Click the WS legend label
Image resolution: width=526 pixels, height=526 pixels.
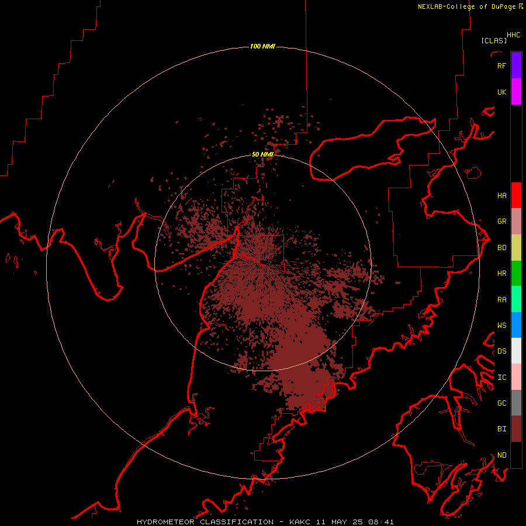pos(501,325)
